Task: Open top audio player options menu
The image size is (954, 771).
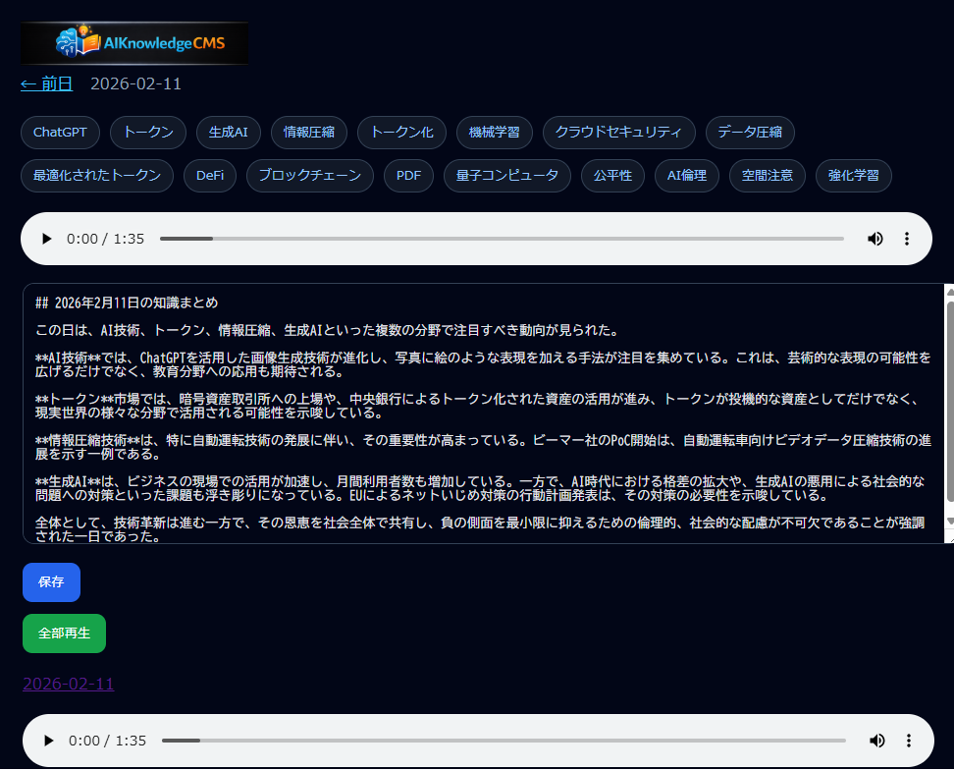Action: tap(907, 239)
